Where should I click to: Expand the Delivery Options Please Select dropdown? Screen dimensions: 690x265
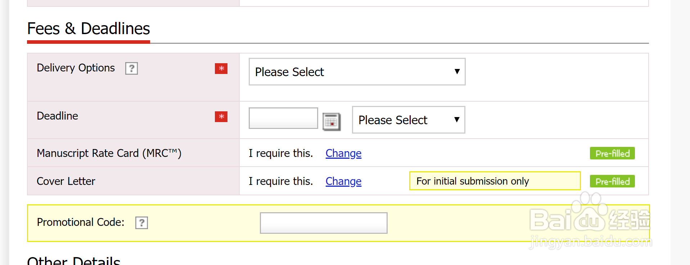357,72
